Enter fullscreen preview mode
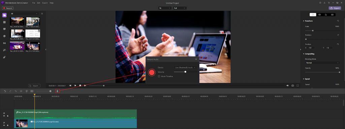Image resolution: width=345 pixels, height=129 pixels. click(x=298, y=85)
